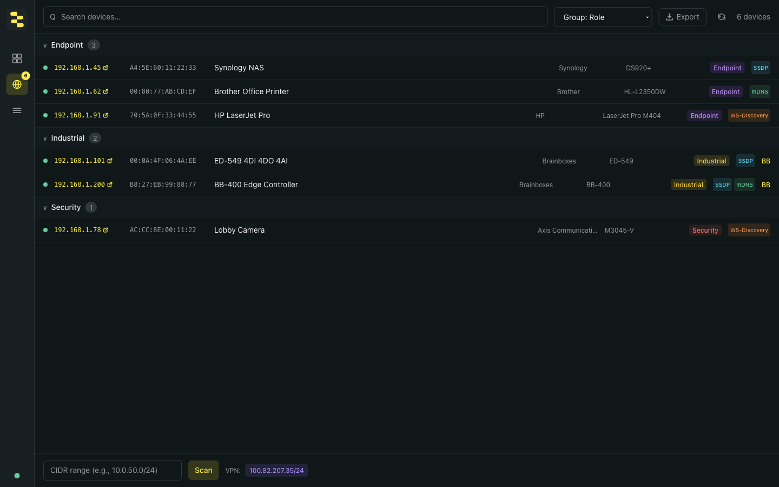Click the Axis Communicati... vendor cell
Viewport: 779px width, 487px height.
[567, 231]
